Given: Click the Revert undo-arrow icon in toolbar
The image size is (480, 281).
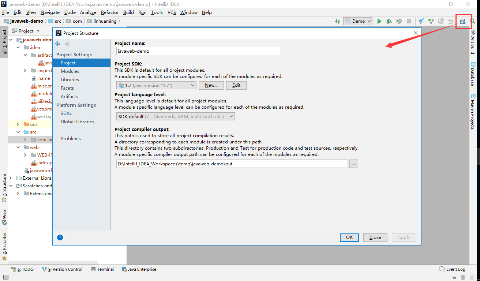Looking at the screenshot, I should [x=451, y=21].
